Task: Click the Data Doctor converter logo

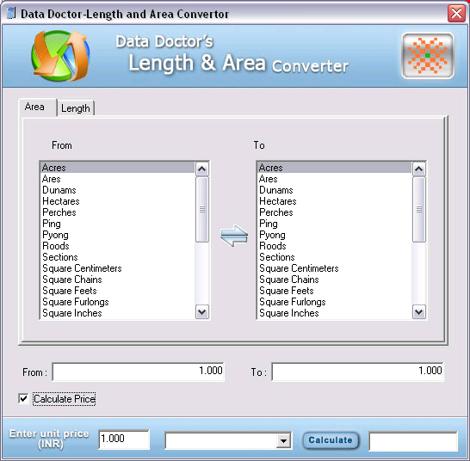Action: [x=60, y=56]
